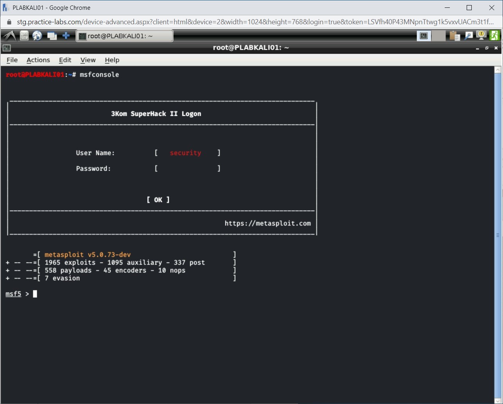Click the padlock in Chrome's address bar
This screenshot has width=503, height=404.
tap(9, 22)
